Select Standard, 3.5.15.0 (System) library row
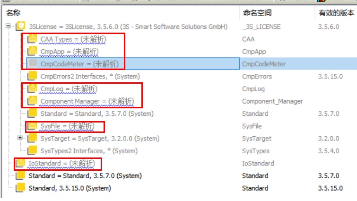The height and width of the screenshot is (201, 357). pyautogui.click(x=70, y=188)
